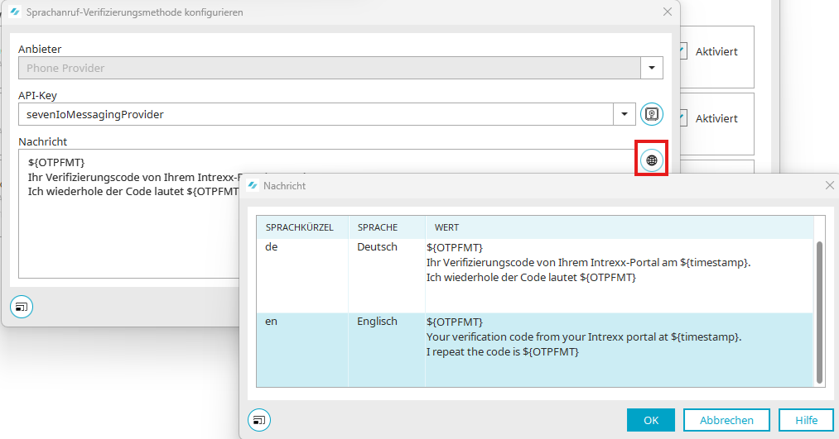Confirm with the OK button
The width and height of the screenshot is (839, 439).
click(x=651, y=420)
